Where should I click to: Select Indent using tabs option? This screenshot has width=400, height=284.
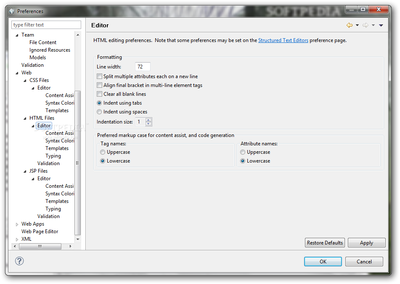pos(100,103)
